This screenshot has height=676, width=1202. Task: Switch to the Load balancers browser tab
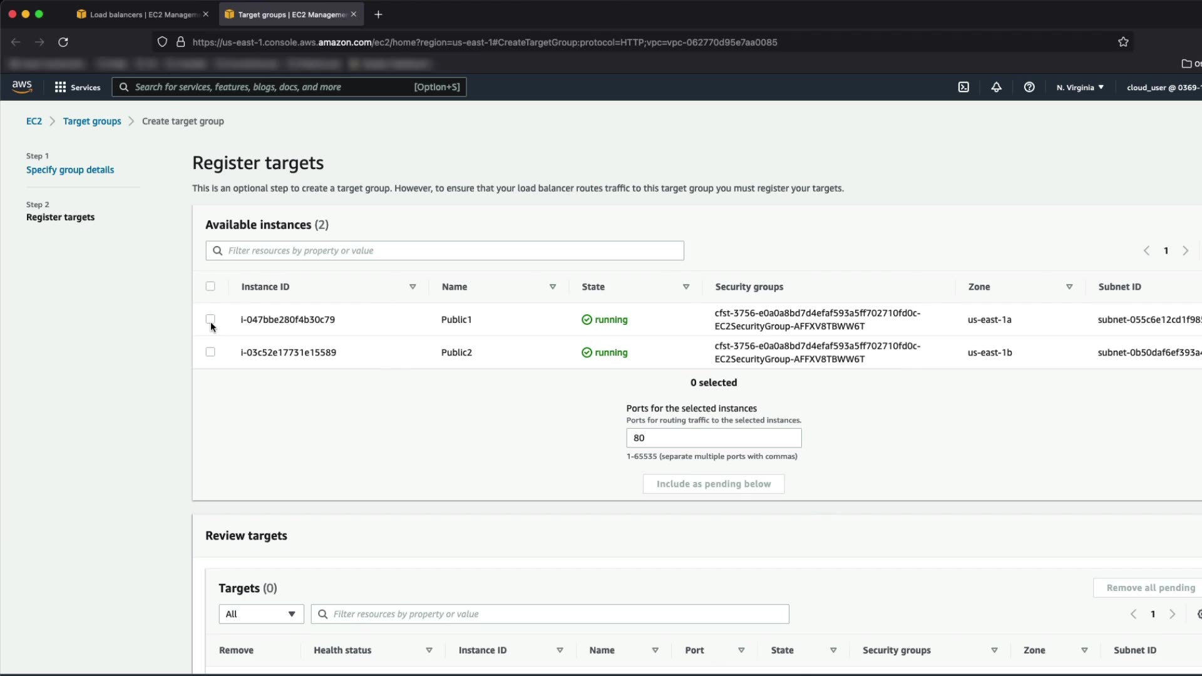click(x=141, y=14)
